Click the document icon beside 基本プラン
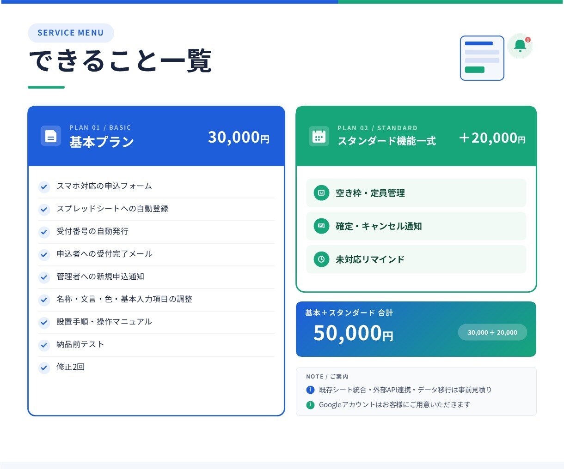Image resolution: width=564 pixels, height=469 pixels. click(x=51, y=136)
